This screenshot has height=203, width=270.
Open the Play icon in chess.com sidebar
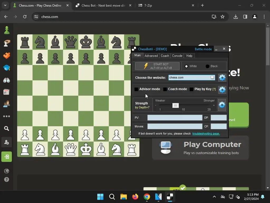click(7, 43)
